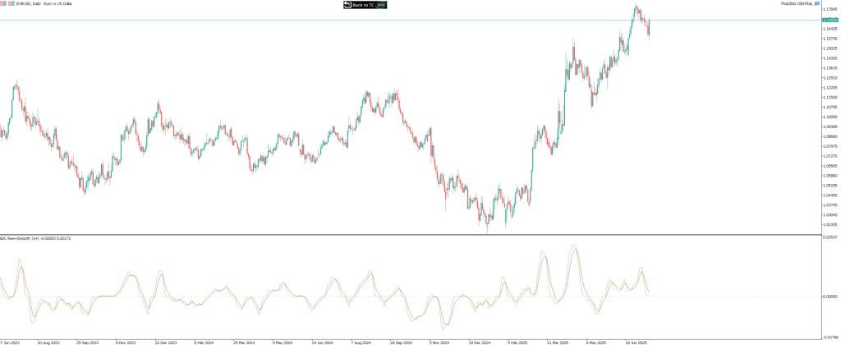841x345 pixels.
Task: Click the highlighted current price tag on the price axis
Action: [829, 20]
